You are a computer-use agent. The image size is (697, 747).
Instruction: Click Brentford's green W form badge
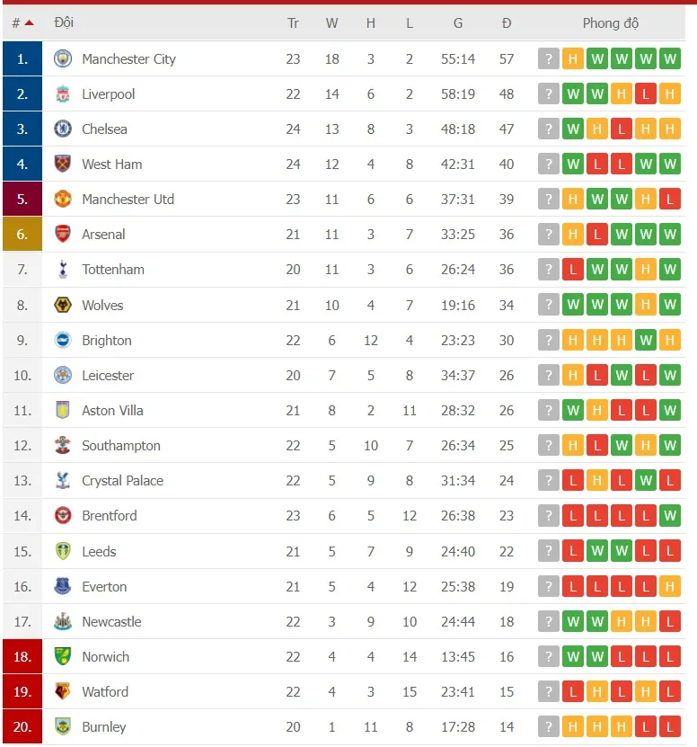(669, 516)
